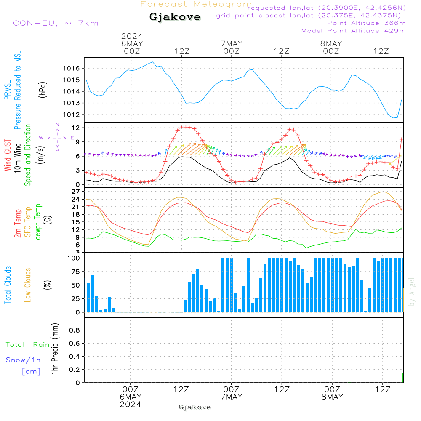Click the small "Gjakove" caption under time axis
The image size is (421, 421).
tap(195, 407)
